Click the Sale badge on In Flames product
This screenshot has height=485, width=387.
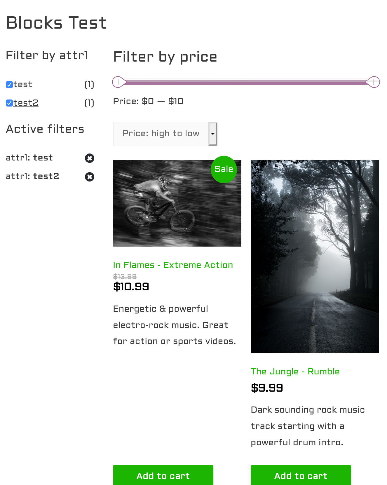[x=224, y=169]
